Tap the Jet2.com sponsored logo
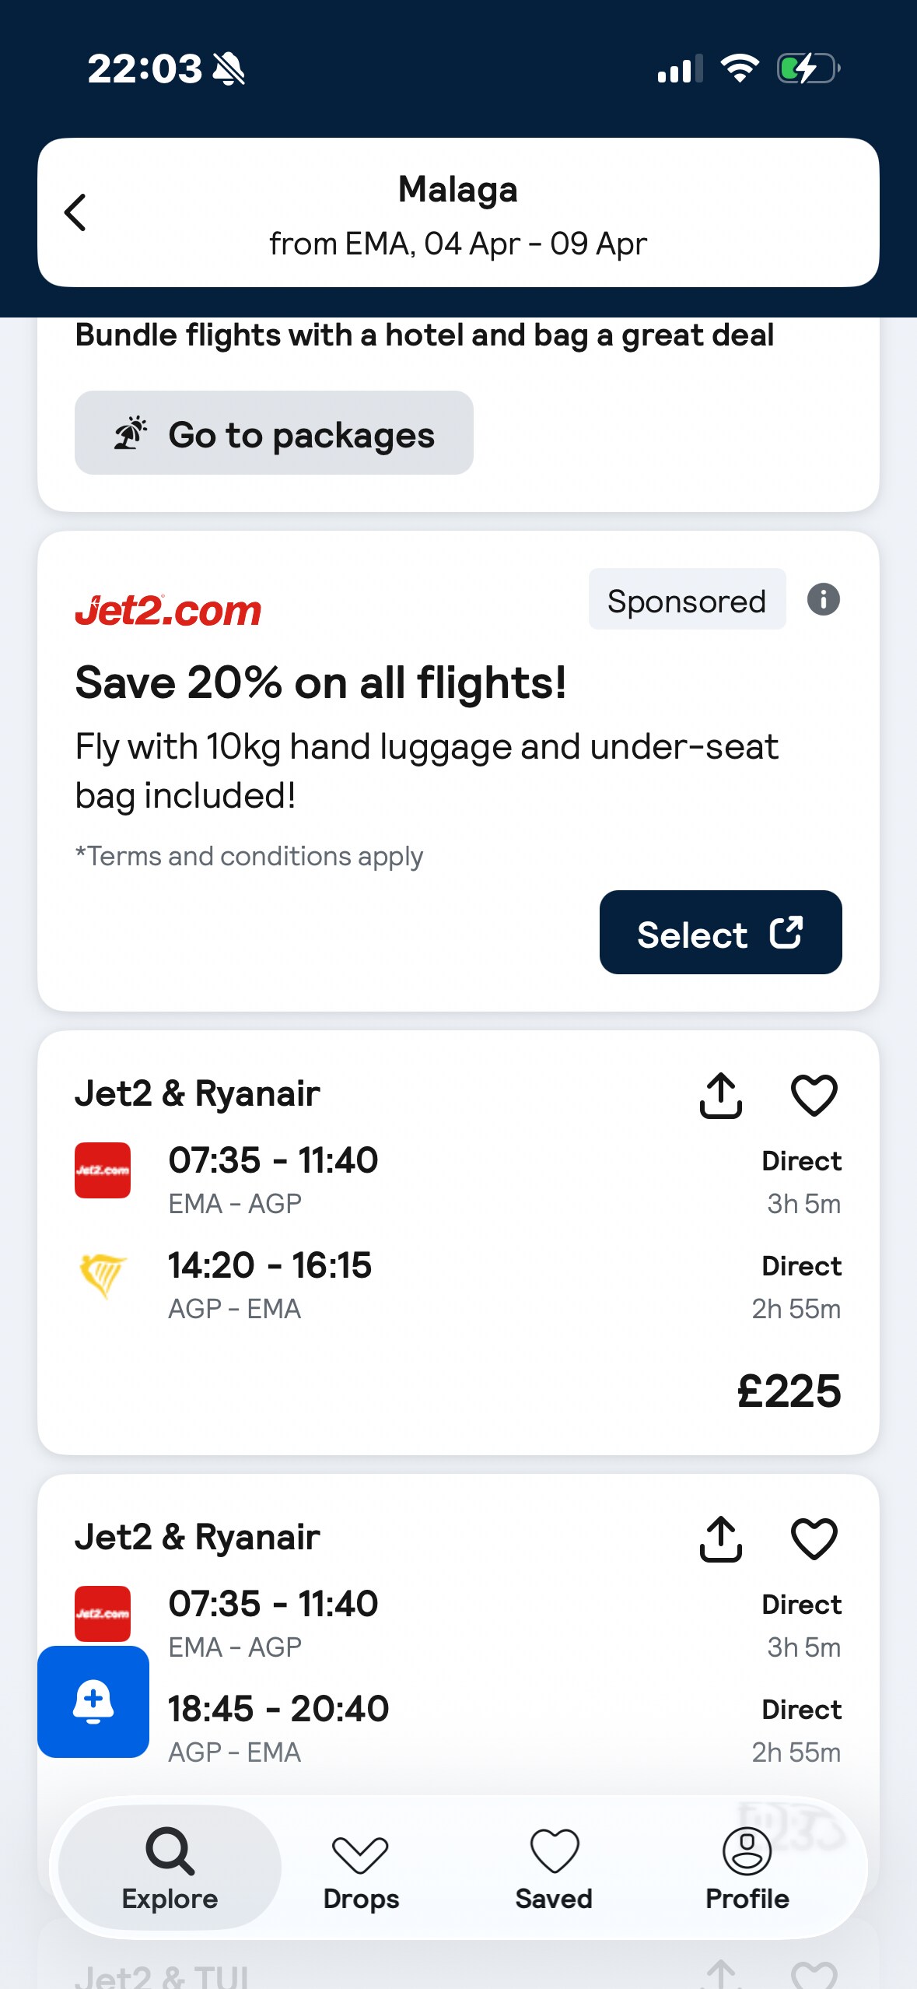This screenshot has height=1989, width=917. click(x=168, y=611)
